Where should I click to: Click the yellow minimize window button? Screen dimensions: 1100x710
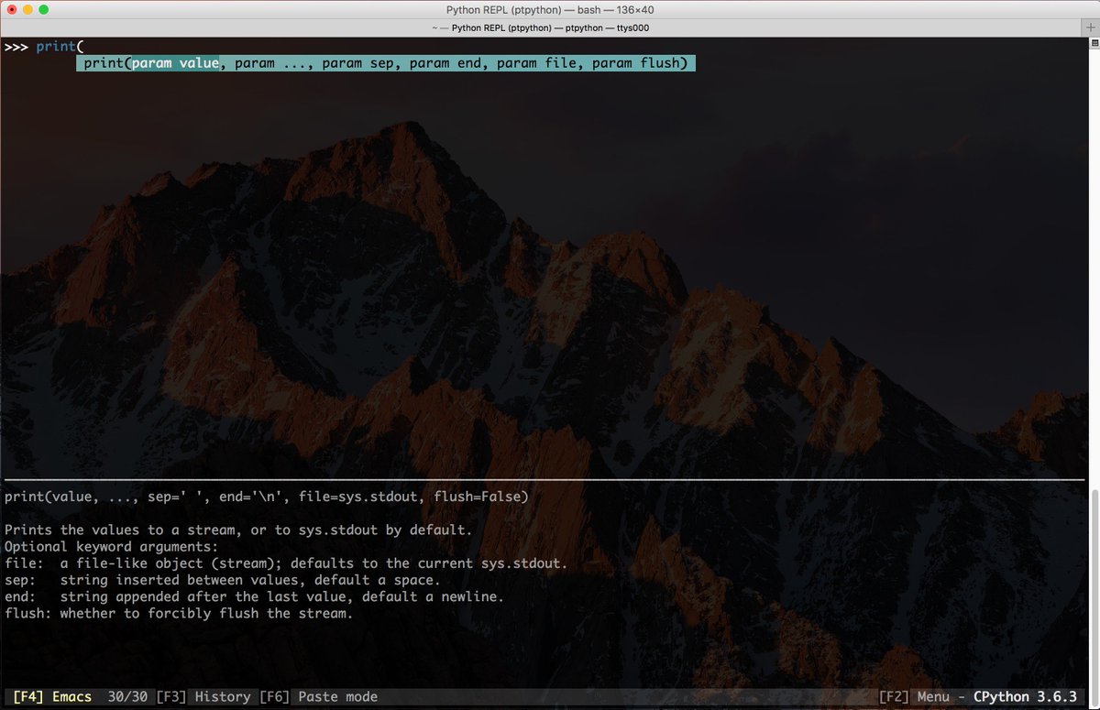click(28, 9)
